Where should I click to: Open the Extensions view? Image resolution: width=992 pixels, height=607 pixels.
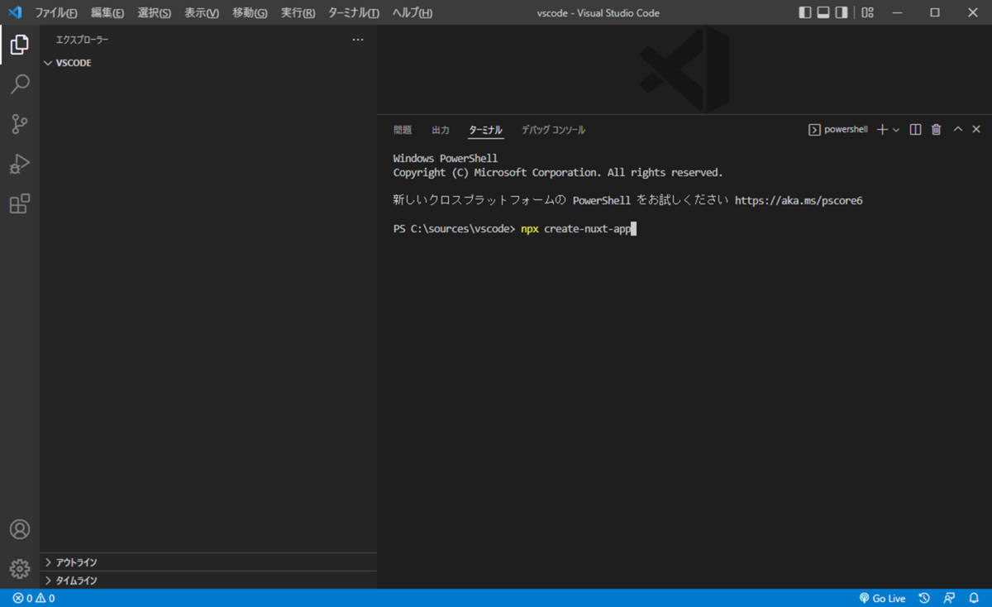[x=20, y=203]
